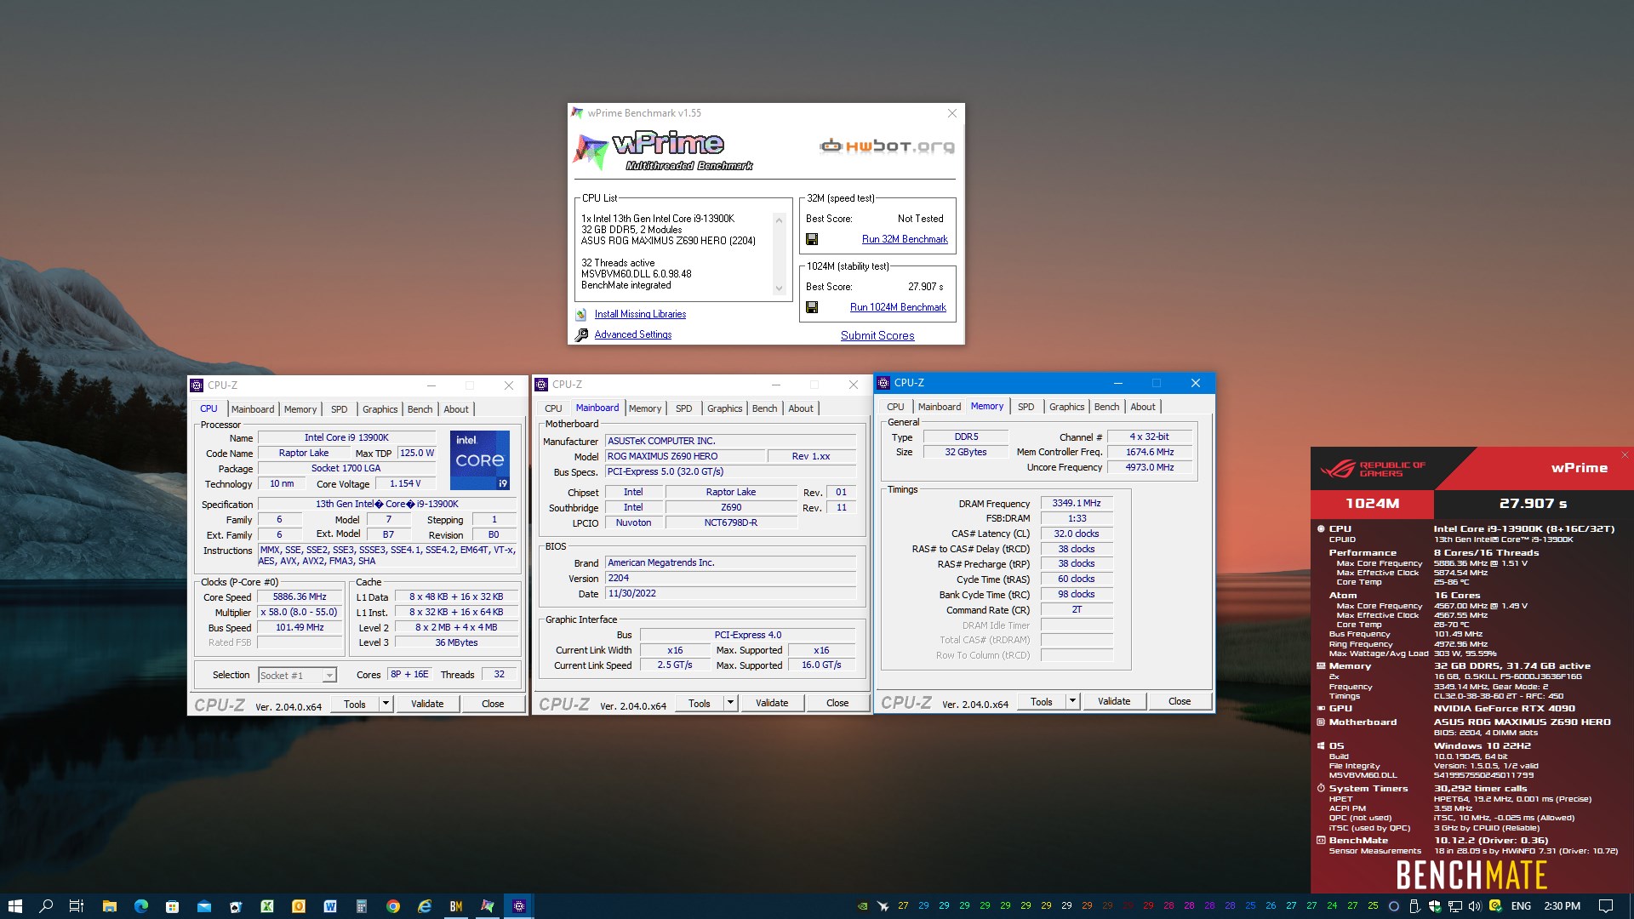The image size is (1634, 919).
Task: Open Tools dropdown arrow in Mainboard window
Action: [730, 703]
